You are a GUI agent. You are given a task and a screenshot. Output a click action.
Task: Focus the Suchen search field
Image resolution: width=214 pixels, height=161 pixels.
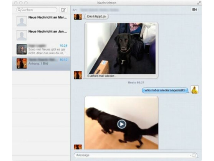pyautogui.click(x=37, y=10)
